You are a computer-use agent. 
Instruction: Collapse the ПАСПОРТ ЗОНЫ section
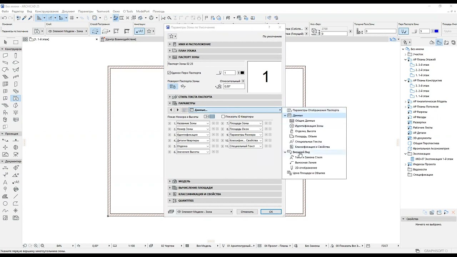tap(225, 57)
